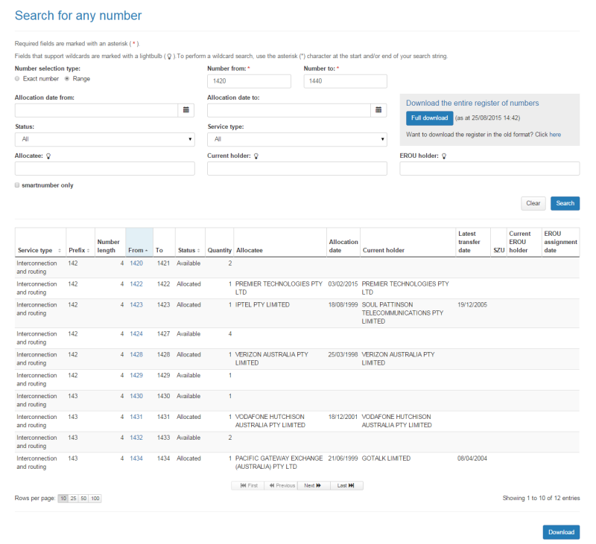The image size is (596, 544).
Task: Click the Allocation date from input
Action: point(97,110)
